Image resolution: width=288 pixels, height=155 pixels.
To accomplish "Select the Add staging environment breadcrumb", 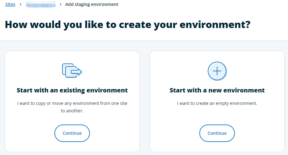I will (92, 4).
